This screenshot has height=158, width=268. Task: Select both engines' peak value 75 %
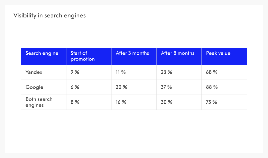pos(211,102)
